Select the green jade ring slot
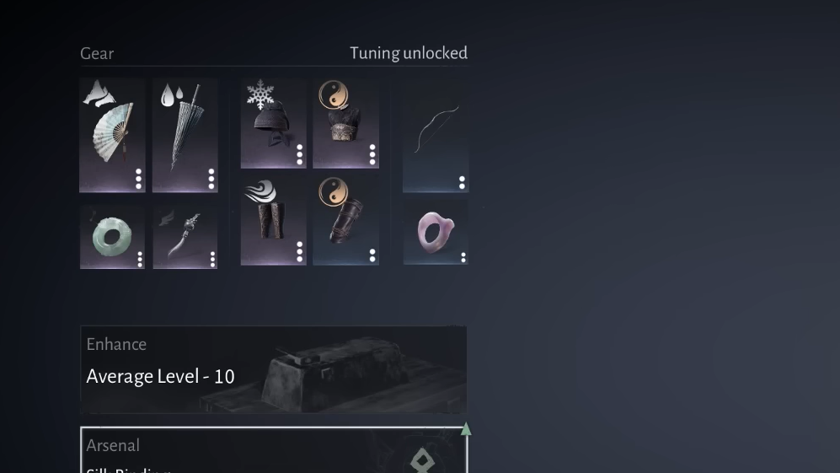Screen dimensions: 840x473 click(x=112, y=237)
